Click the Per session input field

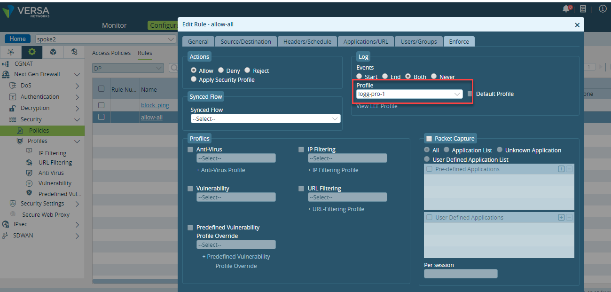(461, 274)
